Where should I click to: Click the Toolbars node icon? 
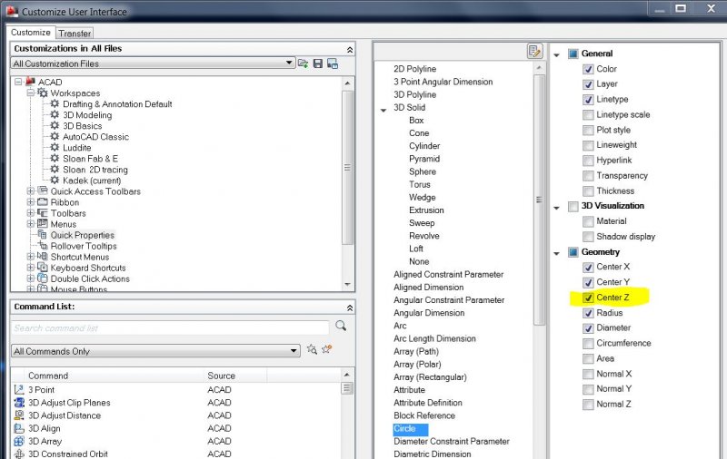point(42,213)
